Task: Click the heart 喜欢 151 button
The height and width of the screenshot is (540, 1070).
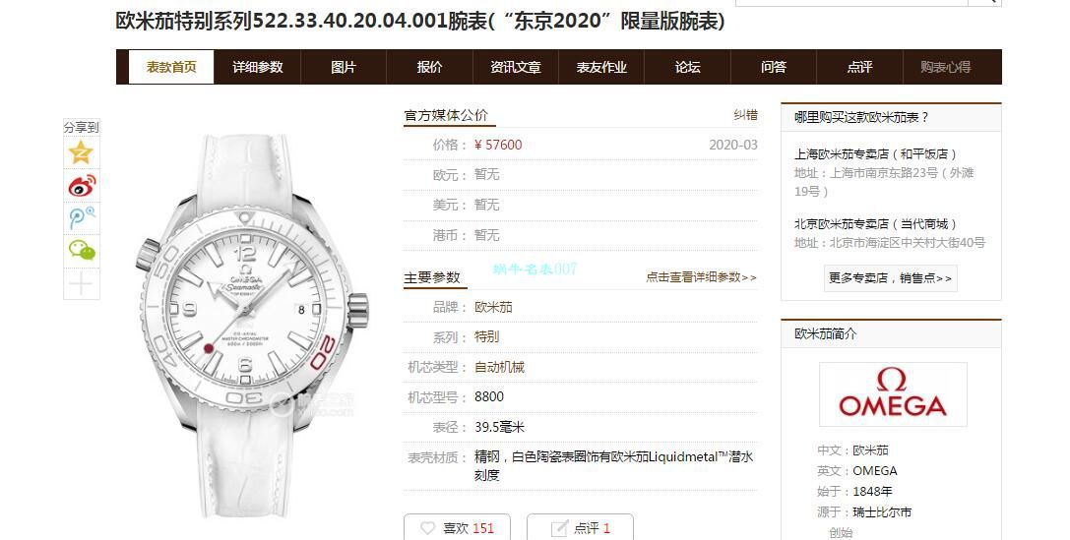Action: click(457, 528)
